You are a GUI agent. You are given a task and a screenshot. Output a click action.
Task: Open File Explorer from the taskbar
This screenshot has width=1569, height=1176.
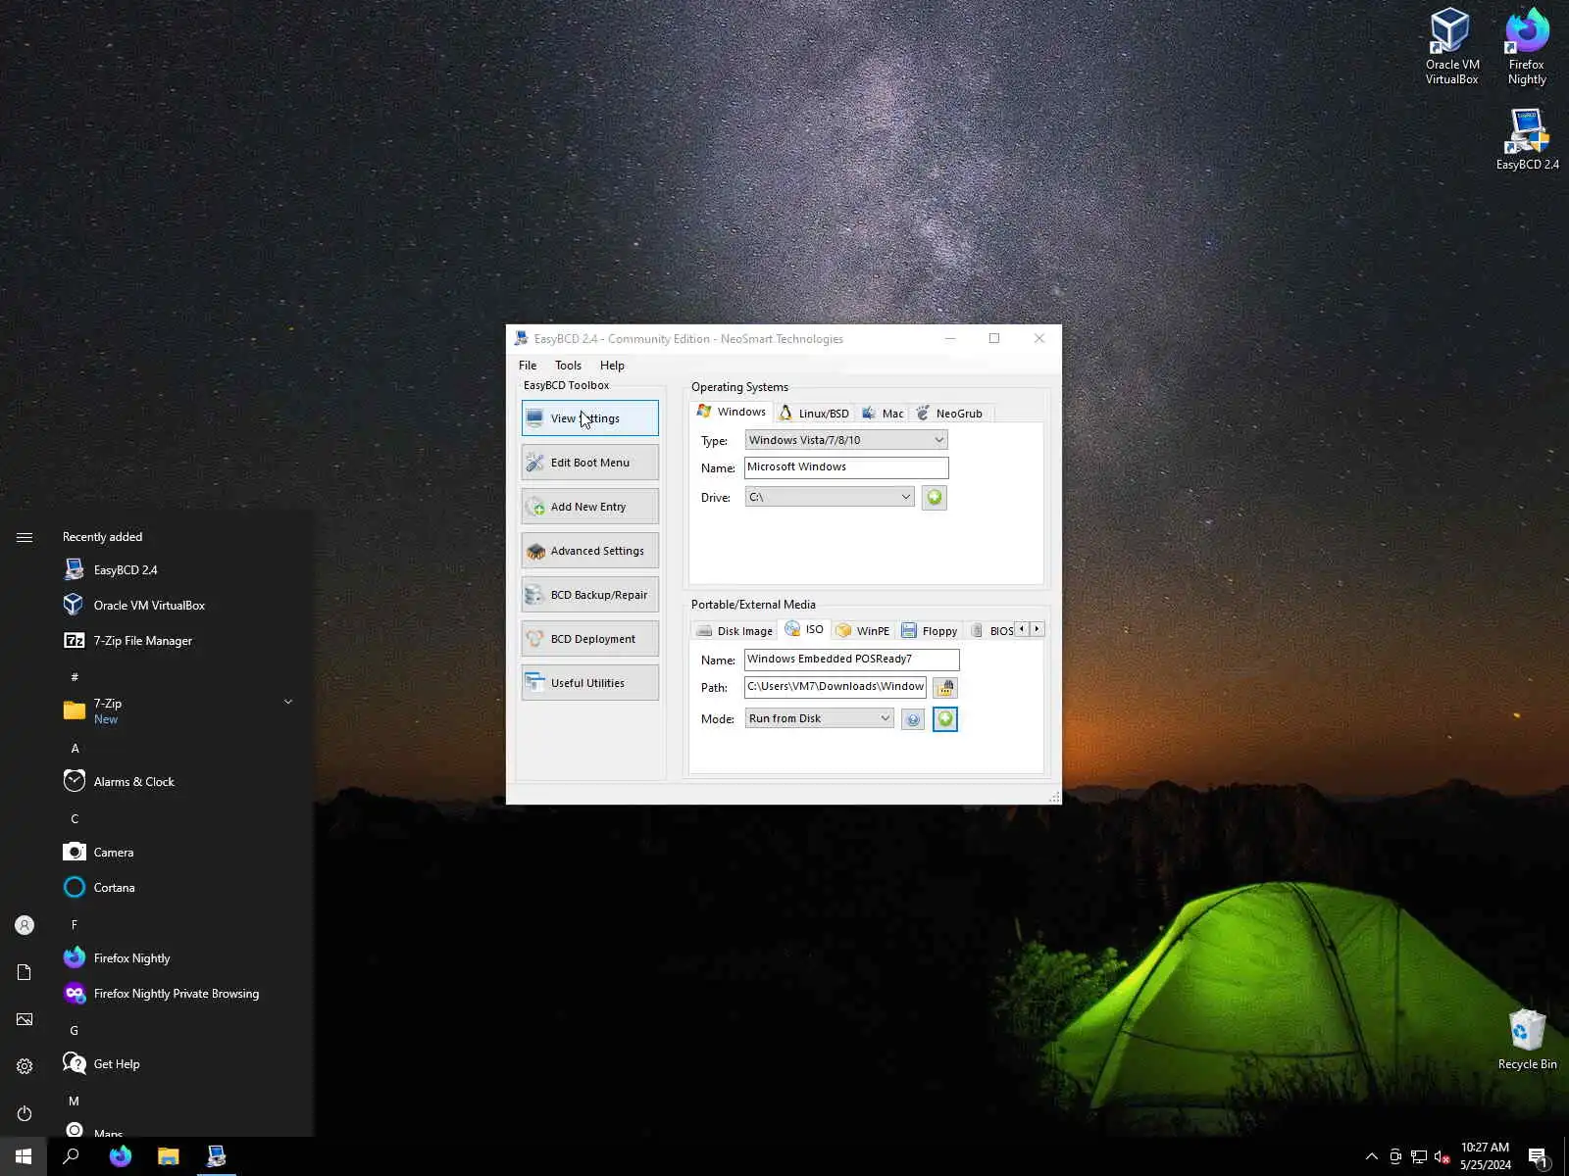169,1156
